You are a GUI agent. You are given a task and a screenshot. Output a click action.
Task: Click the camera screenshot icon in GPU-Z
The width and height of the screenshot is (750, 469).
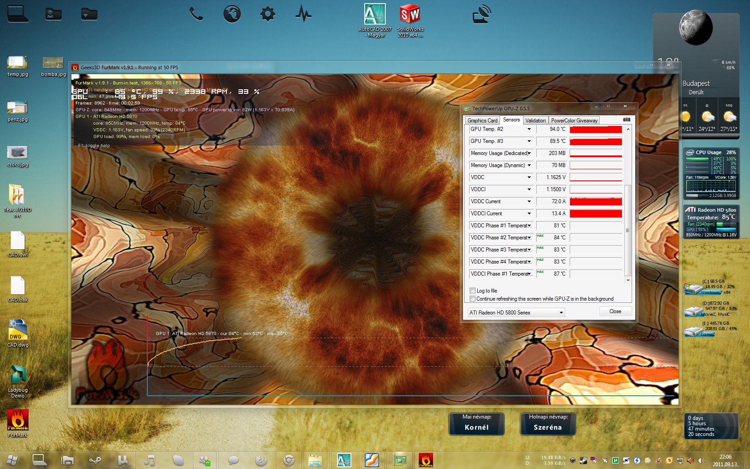[627, 120]
